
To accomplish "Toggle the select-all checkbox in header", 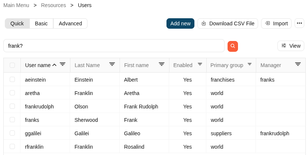I will click(x=12, y=65).
